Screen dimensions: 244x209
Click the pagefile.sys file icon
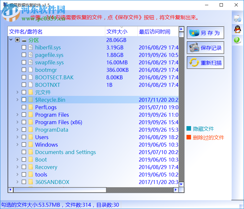tap(31, 55)
